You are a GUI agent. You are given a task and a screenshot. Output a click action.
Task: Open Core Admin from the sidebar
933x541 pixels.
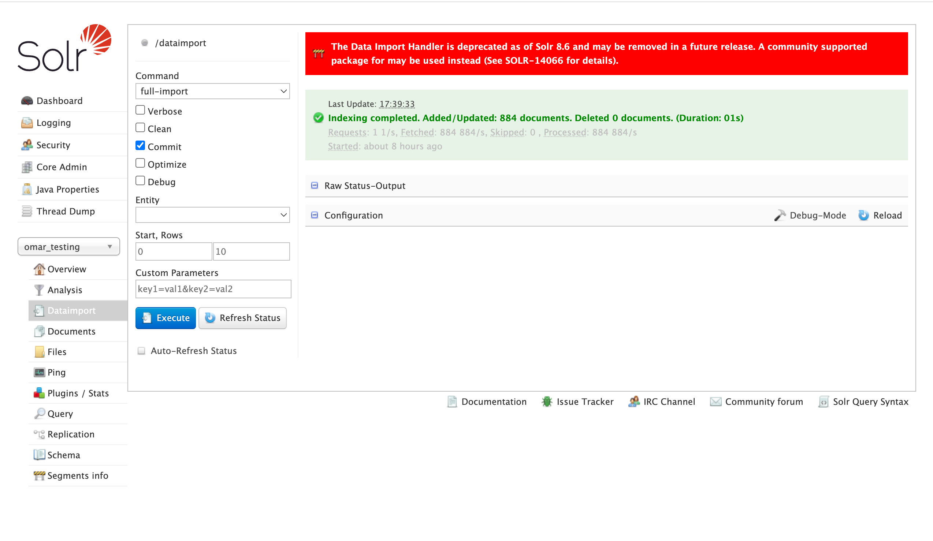[x=62, y=167]
